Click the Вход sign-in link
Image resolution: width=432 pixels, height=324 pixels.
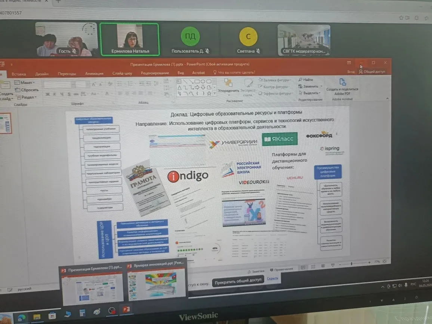pos(351,72)
